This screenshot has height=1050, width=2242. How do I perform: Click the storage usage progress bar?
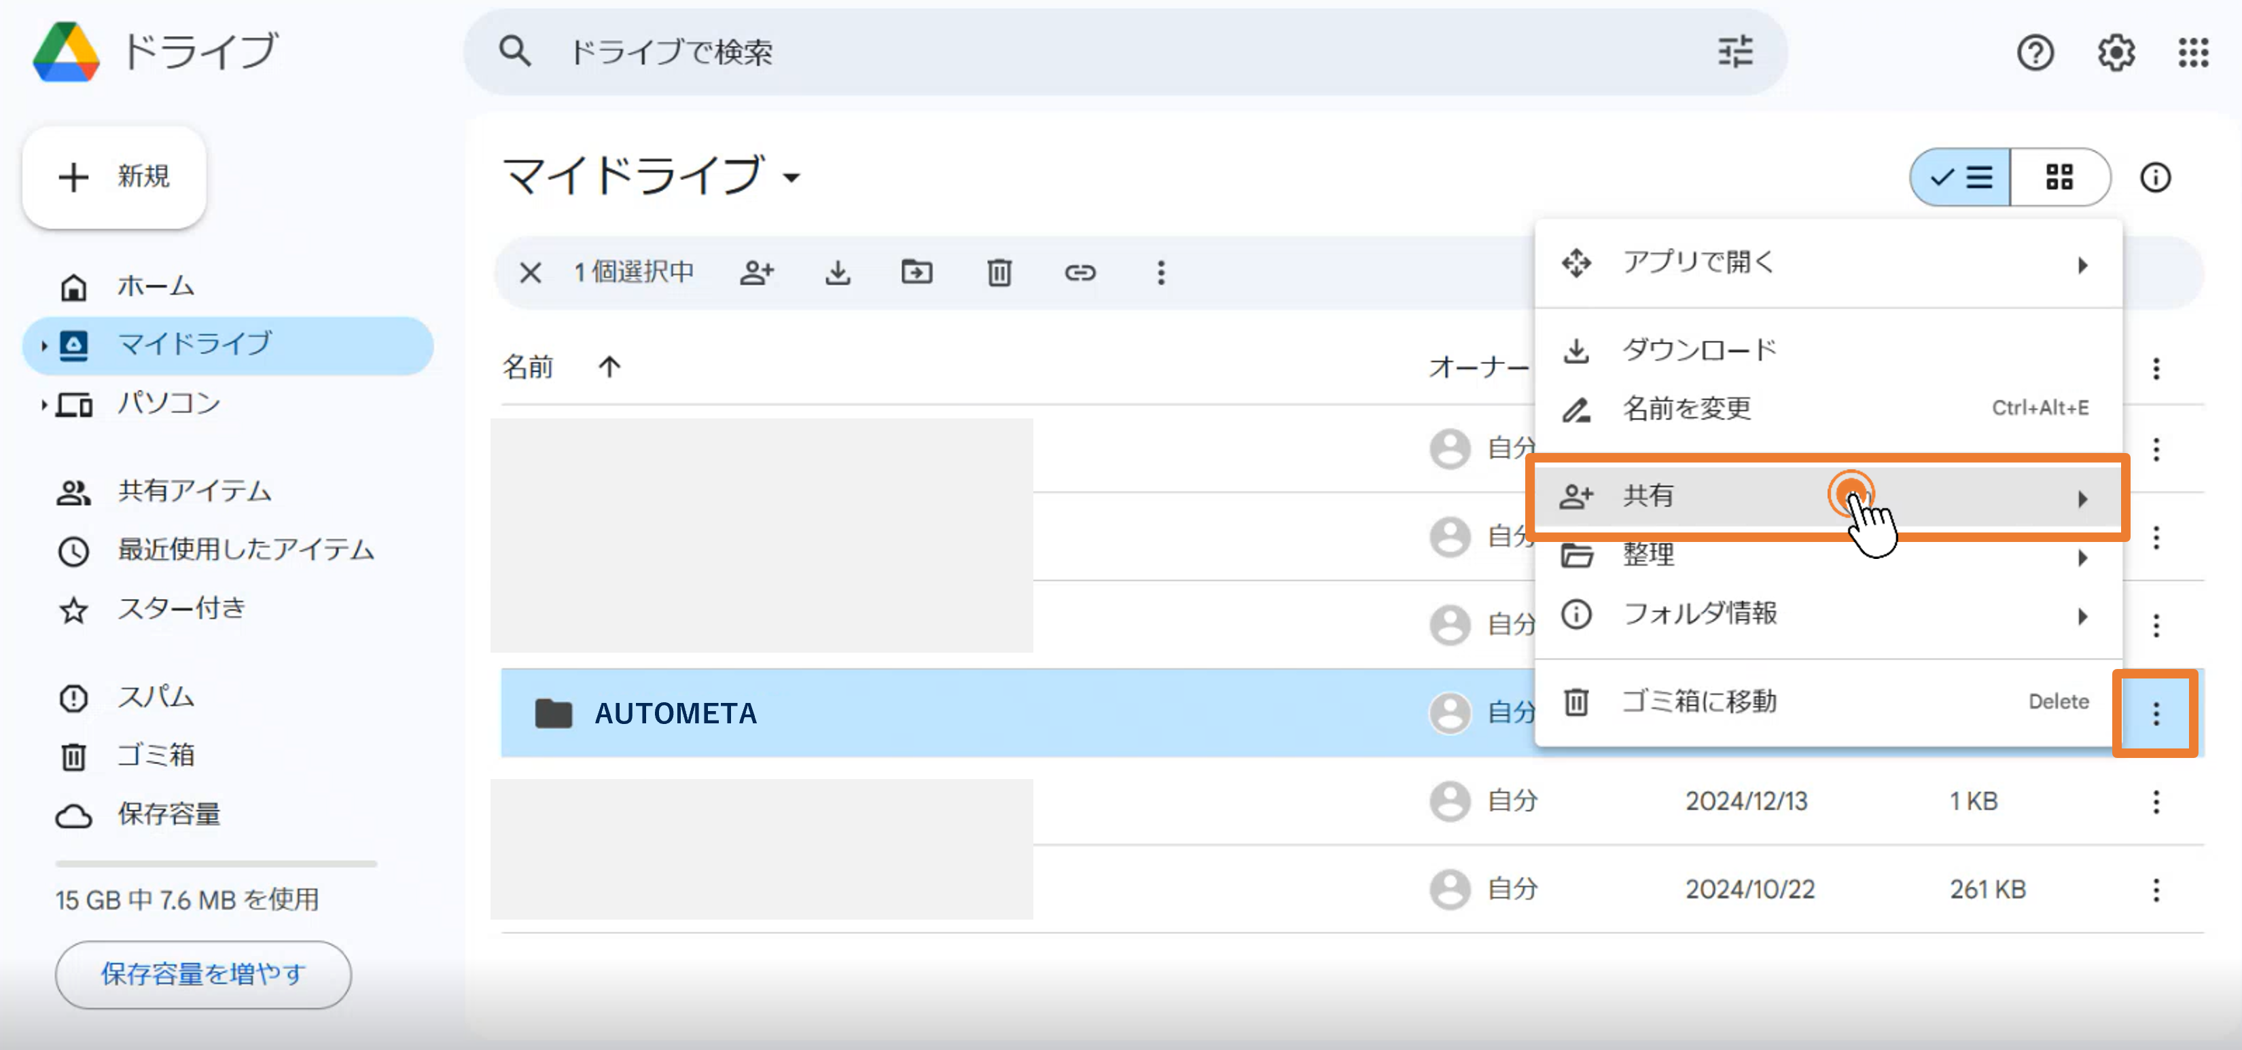pyautogui.click(x=216, y=863)
